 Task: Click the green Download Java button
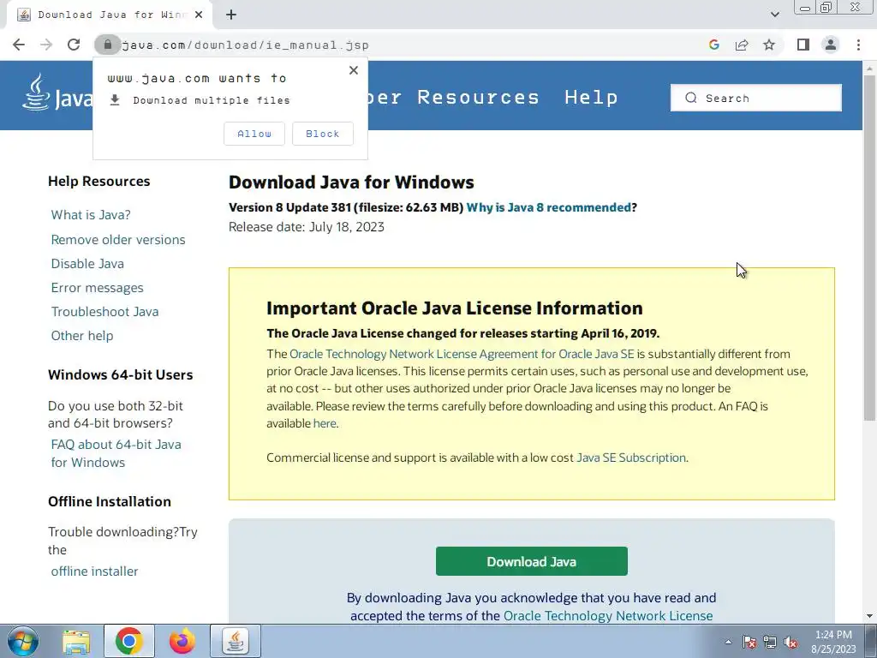531,561
